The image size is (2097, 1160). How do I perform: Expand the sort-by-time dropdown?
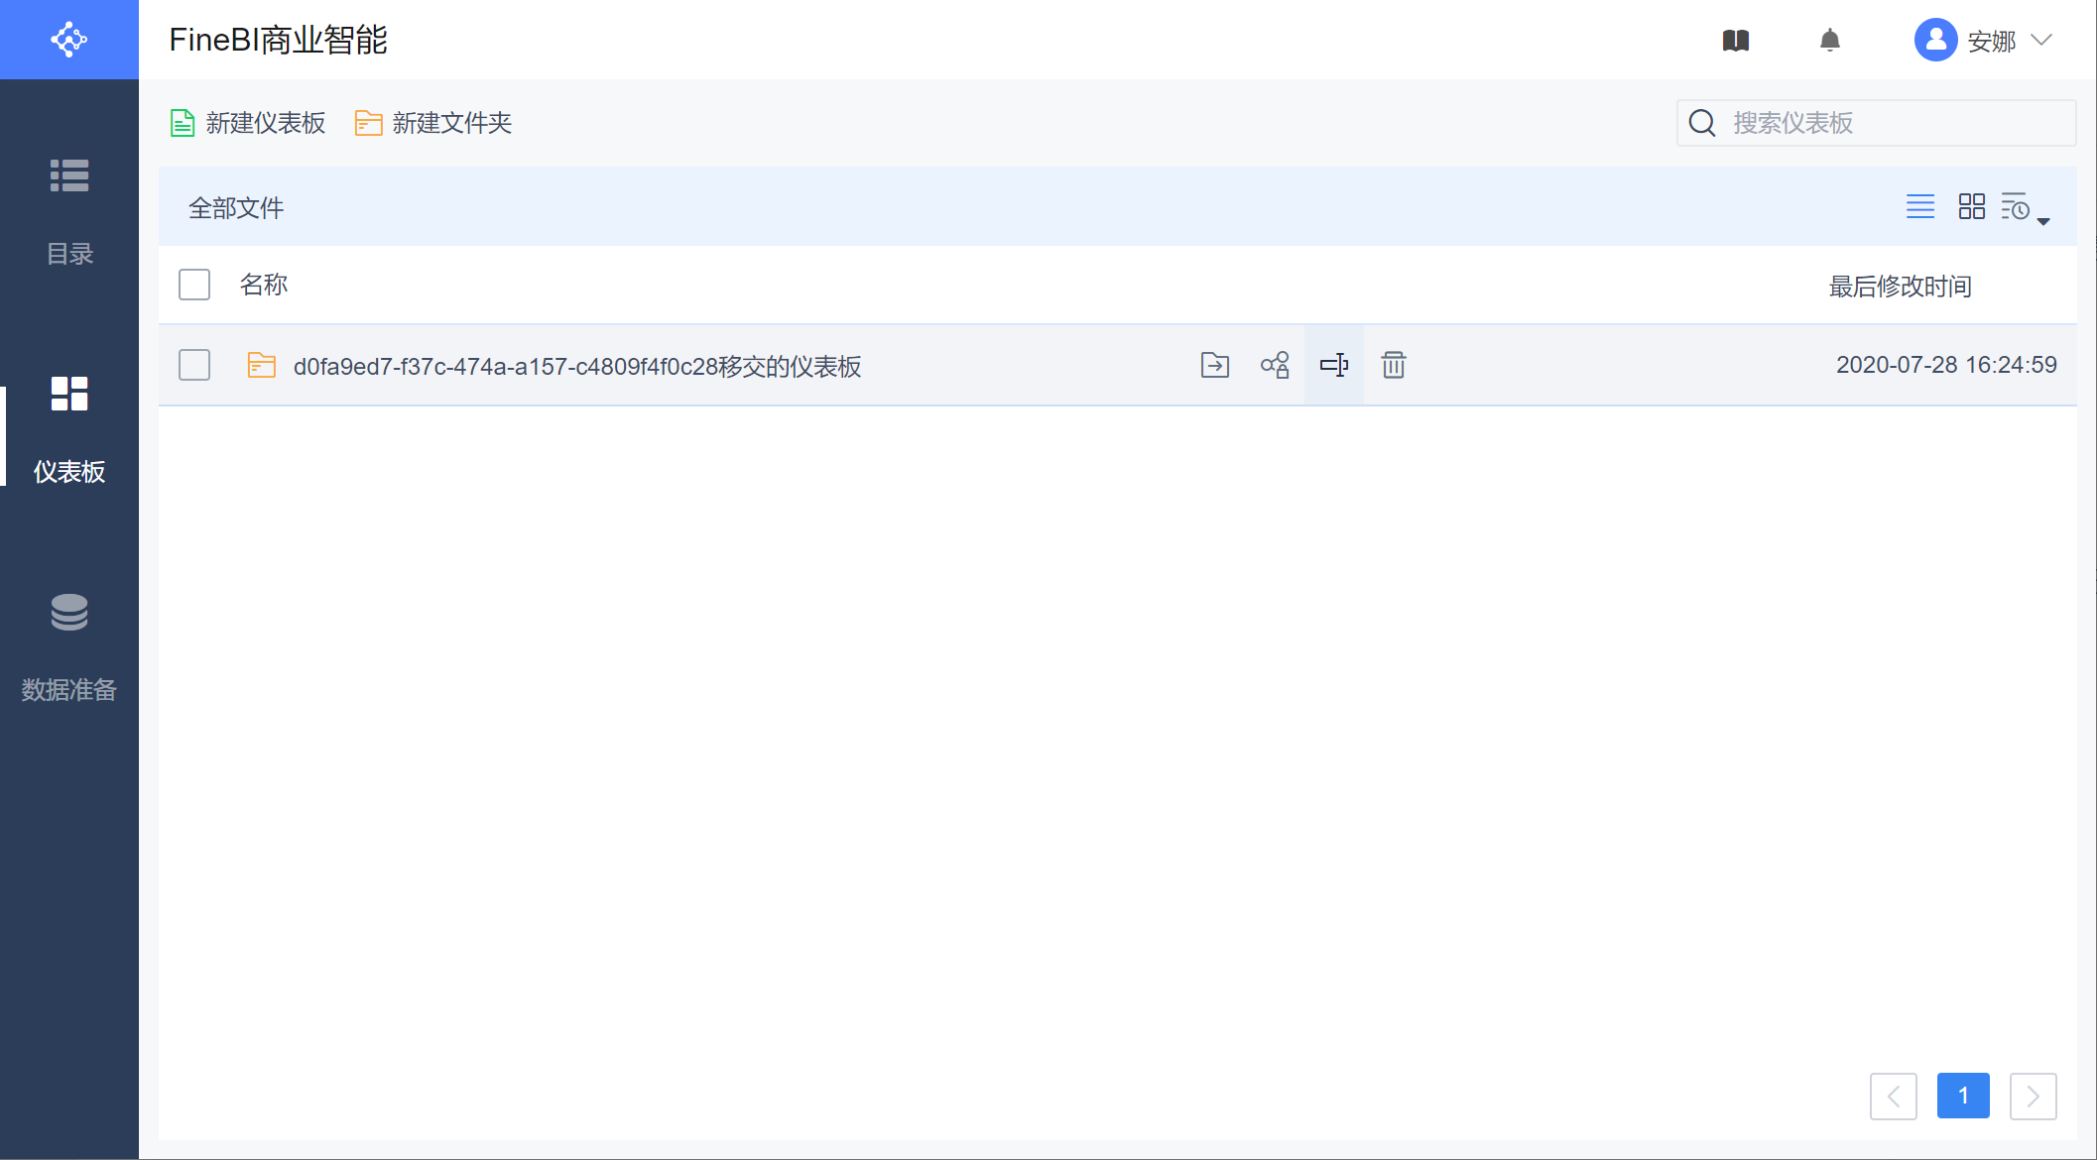[x=2025, y=208]
